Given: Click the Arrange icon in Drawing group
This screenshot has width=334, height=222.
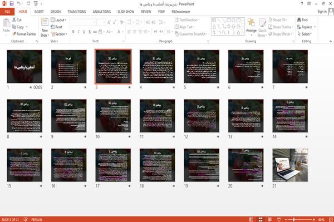Looking at the screenshot, I should click(251, 25).
